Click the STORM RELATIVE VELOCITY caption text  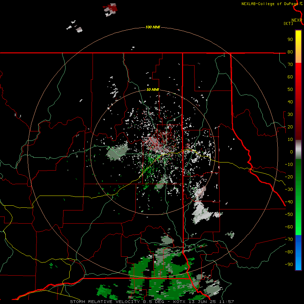106,302
